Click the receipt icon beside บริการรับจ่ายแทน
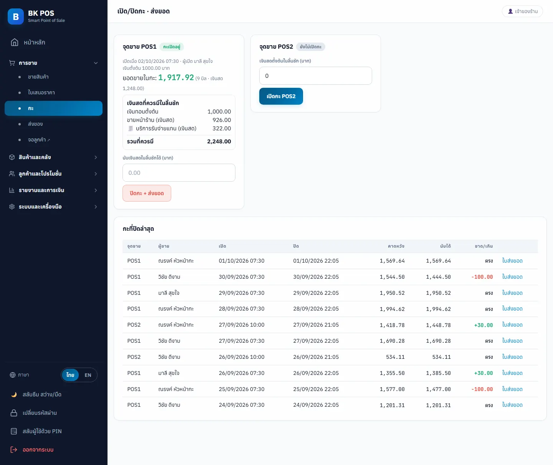The image size is (553, 465). coord(131,128)
